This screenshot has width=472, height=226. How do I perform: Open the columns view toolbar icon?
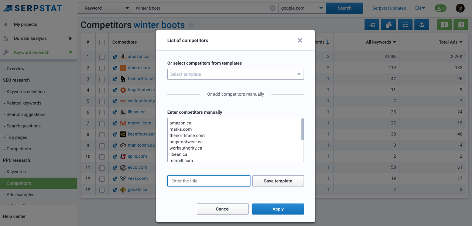[405, 25]
